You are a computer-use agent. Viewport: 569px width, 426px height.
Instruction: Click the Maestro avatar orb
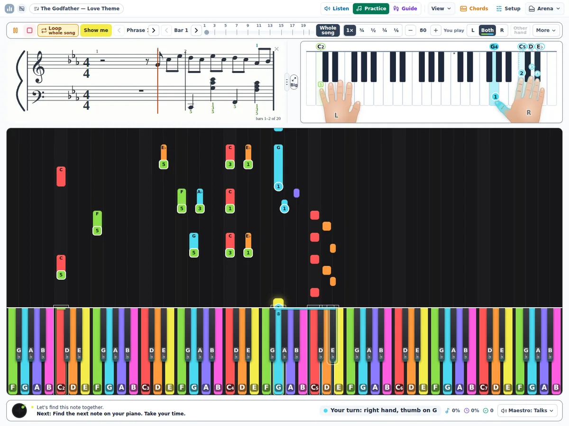coord(19,410)
